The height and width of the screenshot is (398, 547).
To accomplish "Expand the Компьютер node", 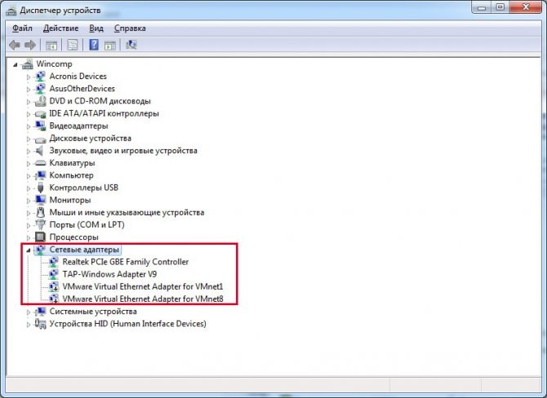I will 29,176.
